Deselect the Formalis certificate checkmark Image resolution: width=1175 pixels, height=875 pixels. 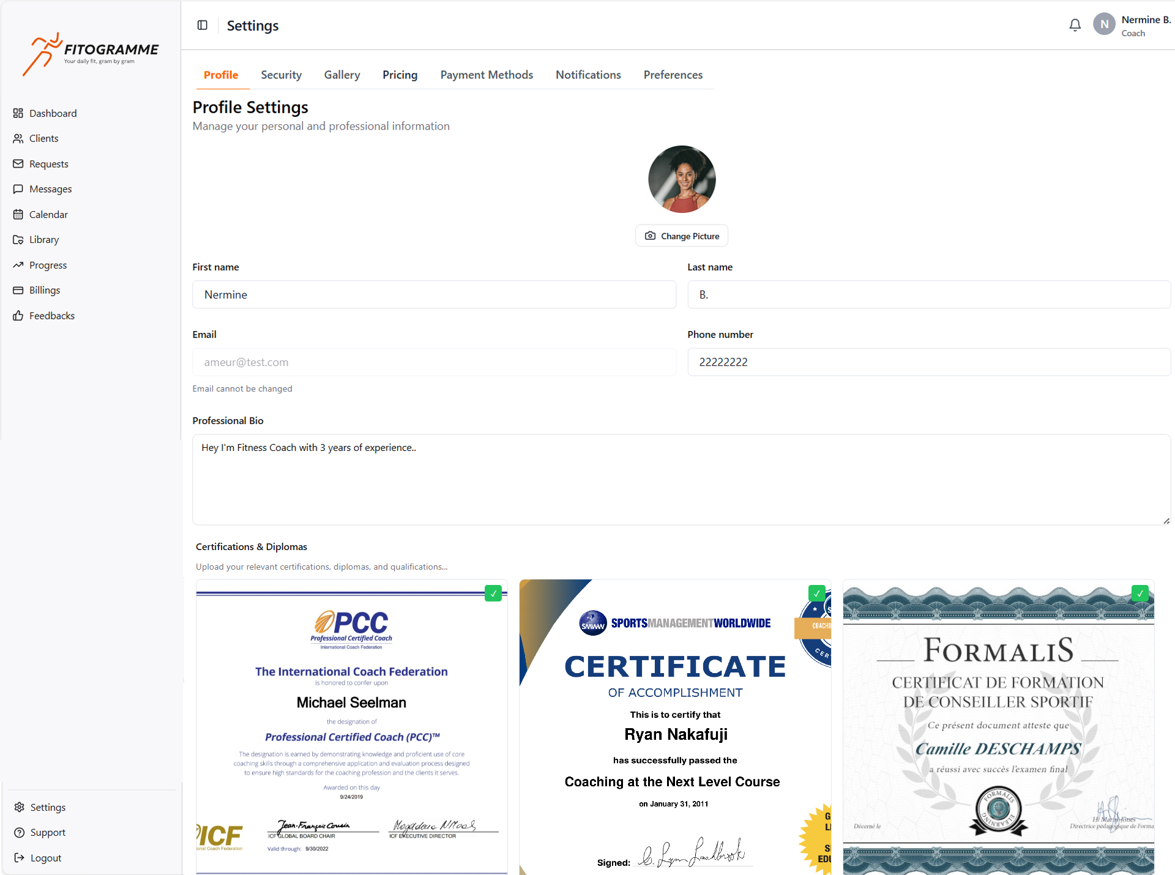(x=1141, y=593)
